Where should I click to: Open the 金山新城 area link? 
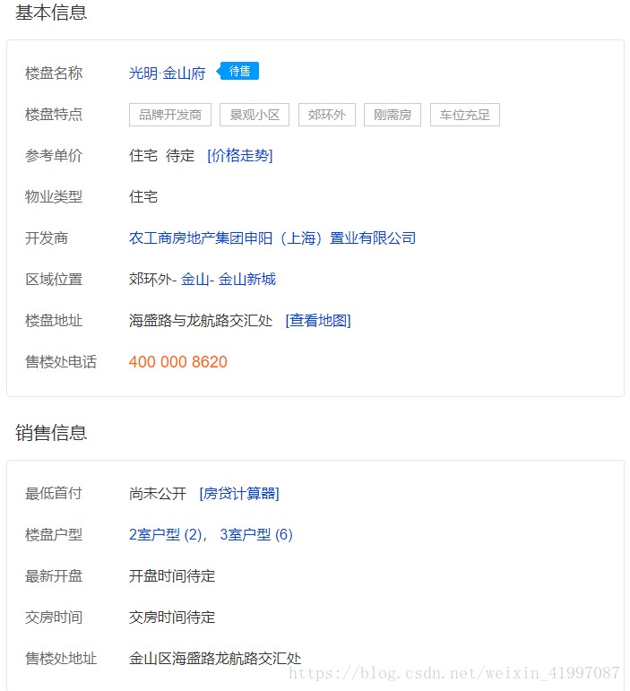pos(246,280)
